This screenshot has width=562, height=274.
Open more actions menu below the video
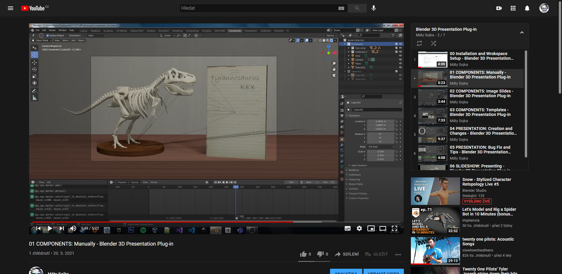(398, 254)
